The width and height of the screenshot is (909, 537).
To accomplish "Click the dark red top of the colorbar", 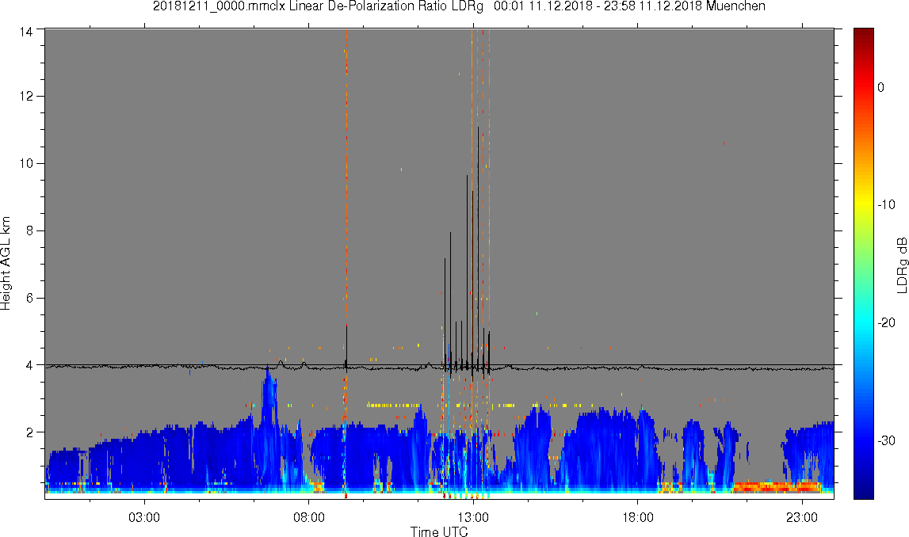I will point(864,35).
